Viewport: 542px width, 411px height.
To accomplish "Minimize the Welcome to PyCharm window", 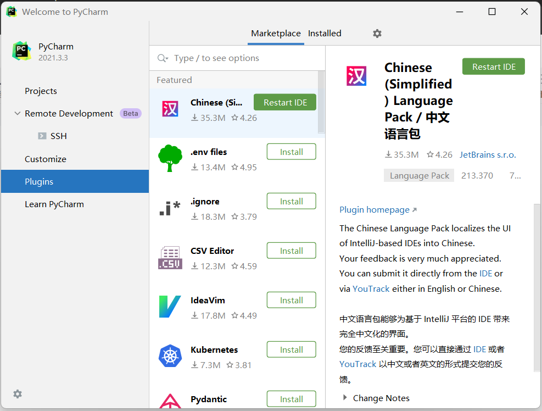I will pos(460,12).
